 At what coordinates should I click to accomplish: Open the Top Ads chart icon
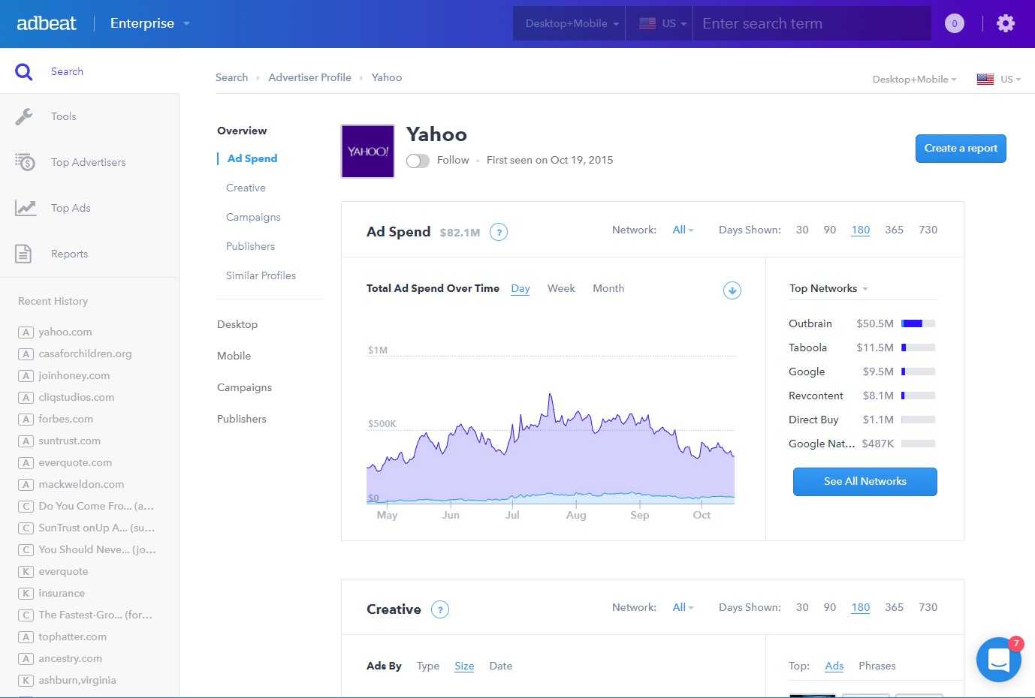click(26, 208)
